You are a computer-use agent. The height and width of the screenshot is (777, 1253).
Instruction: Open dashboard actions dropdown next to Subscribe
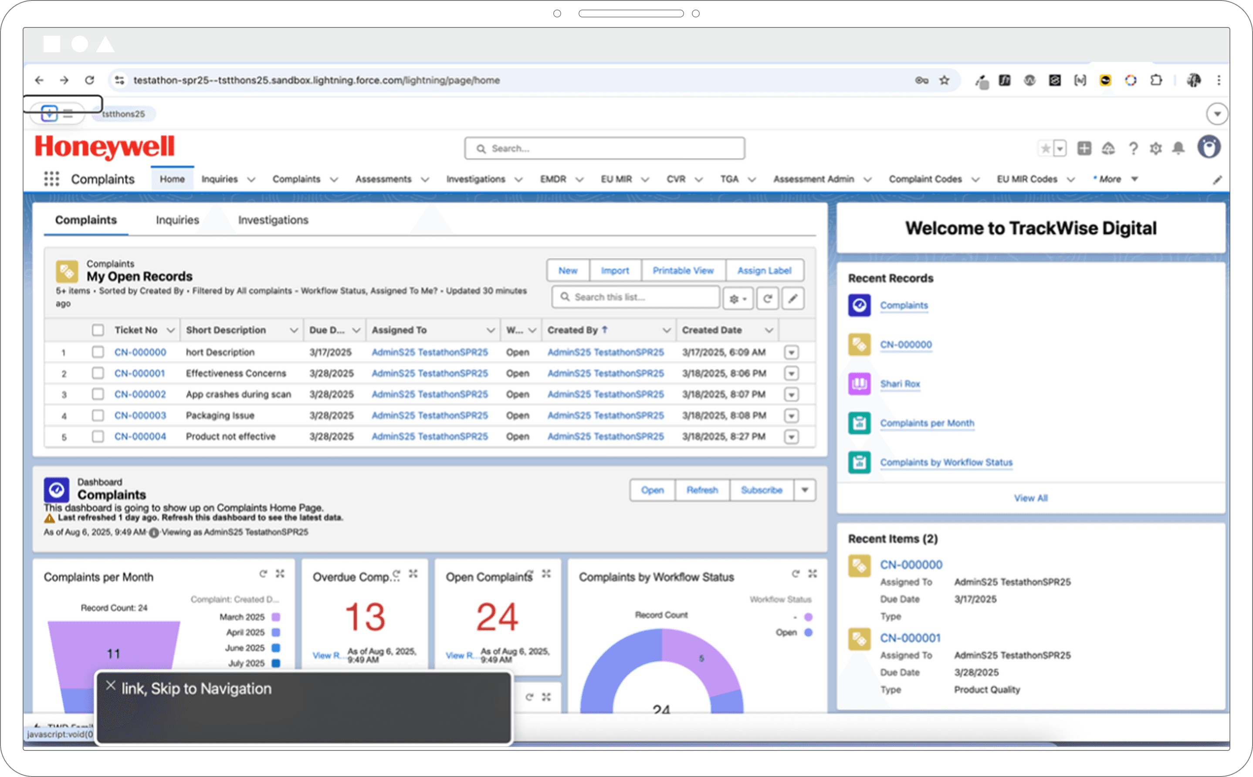pyautogui.click(x=805, y=490)
